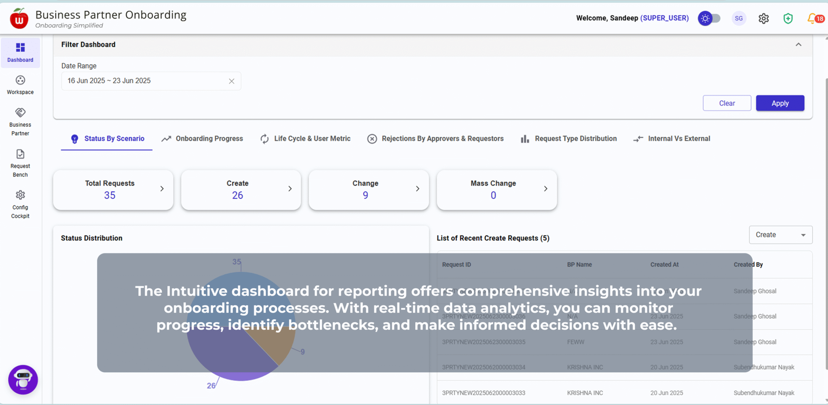Expand Total Requests card arrow
The height and width of the screenshot is (405, 828).
[x=162, y=189]
